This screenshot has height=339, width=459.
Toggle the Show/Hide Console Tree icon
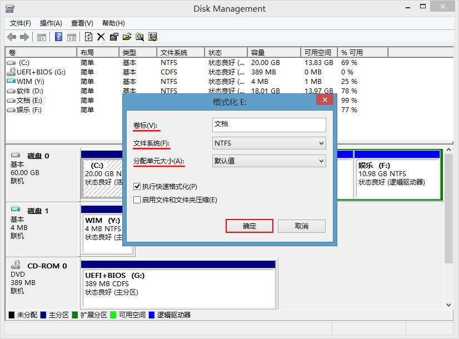pos(42,37)
